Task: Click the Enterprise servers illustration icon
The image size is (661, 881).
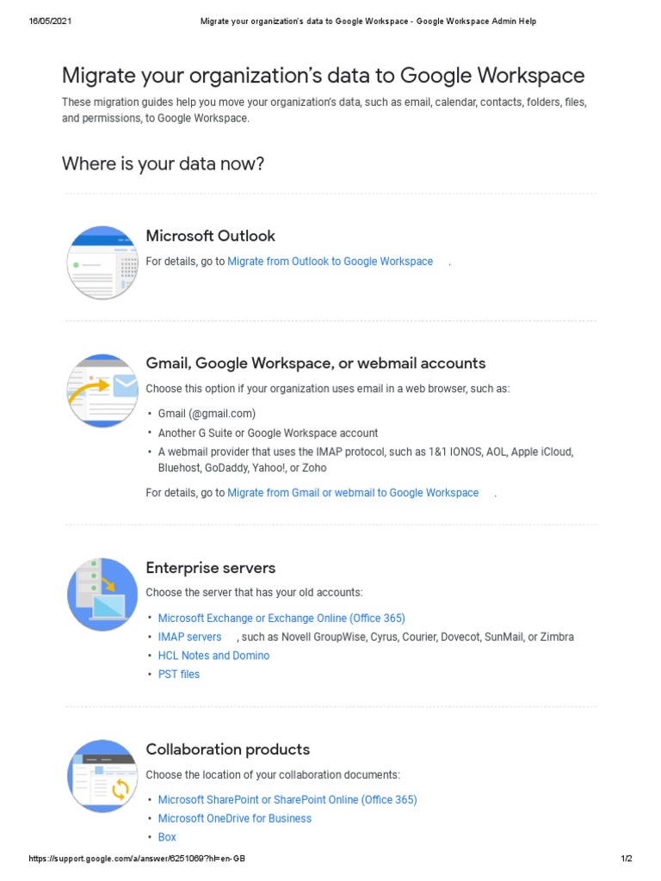Action: (x=102, y=595)
